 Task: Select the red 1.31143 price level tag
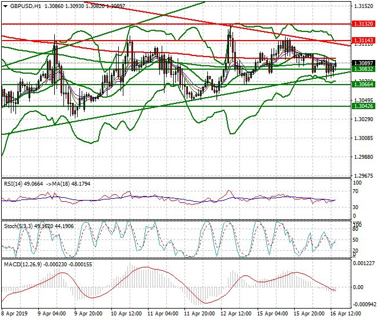pos(363,41)
